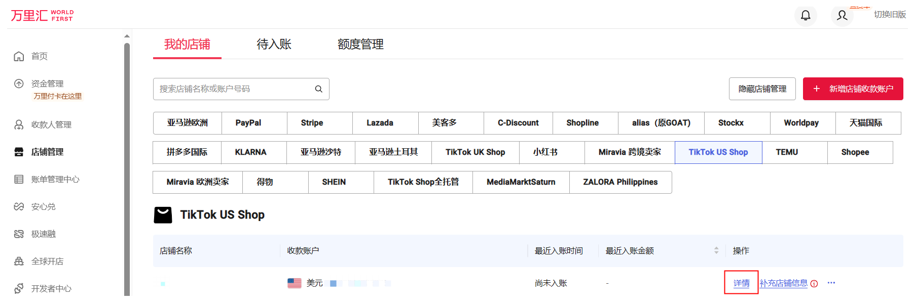Screen dimensions: 913x305
Task: Select the 亚马逊欧洲 platform tab
Action: (188, 123)
